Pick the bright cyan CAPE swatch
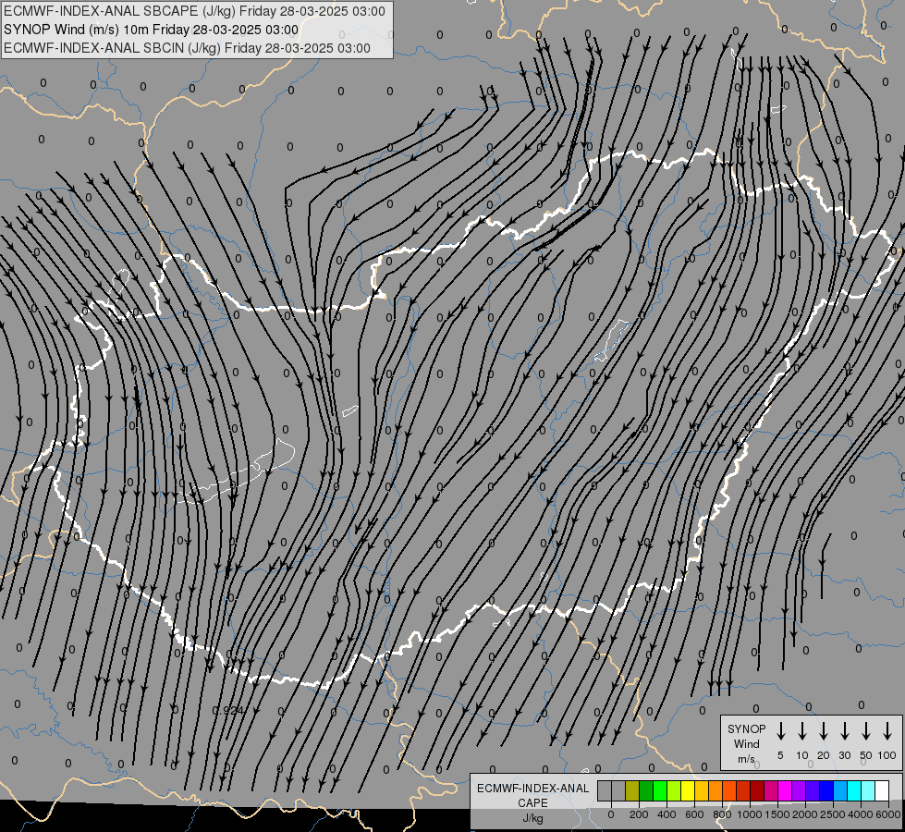Screen dimensions: 905x832 (x=854, y=790)
